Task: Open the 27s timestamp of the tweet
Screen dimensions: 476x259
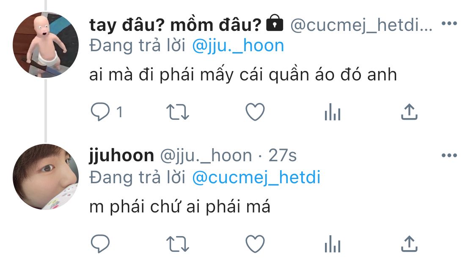Action: pos(282,156)
